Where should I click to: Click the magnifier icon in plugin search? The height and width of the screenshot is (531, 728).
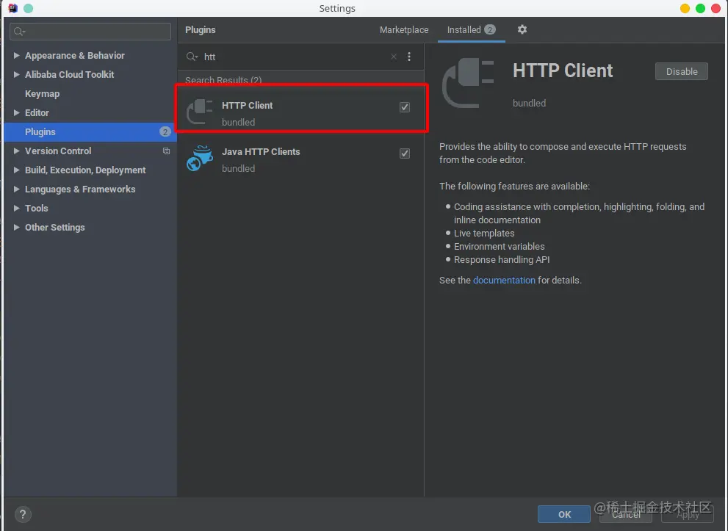click(x=192, y=57)
